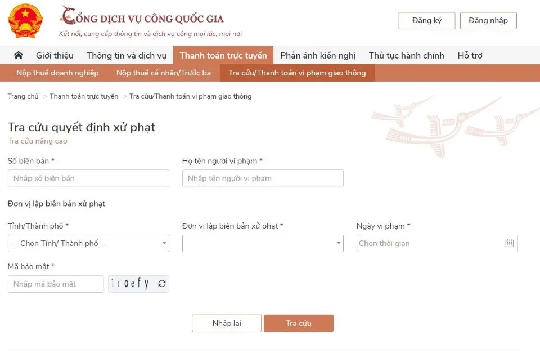Screen dimensions: 540x353
Task: Open the calendar icon for Ngày vi phạm
Action: 510,243
